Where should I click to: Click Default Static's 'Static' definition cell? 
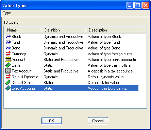coord(48,83)
